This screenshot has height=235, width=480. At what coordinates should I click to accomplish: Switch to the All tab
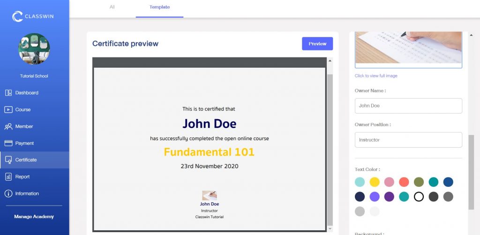(x=112, y=7)
